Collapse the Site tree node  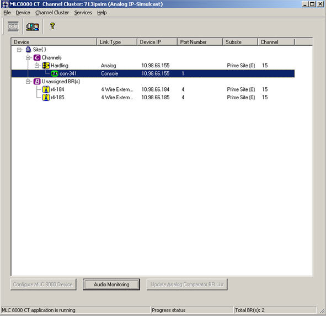(19, 50)
